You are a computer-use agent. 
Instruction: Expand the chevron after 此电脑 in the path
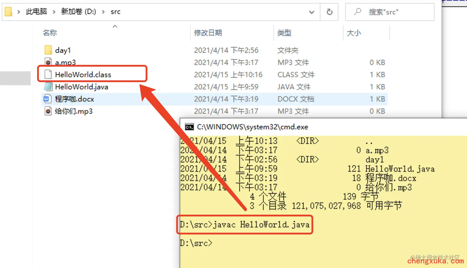pos(54,12)
